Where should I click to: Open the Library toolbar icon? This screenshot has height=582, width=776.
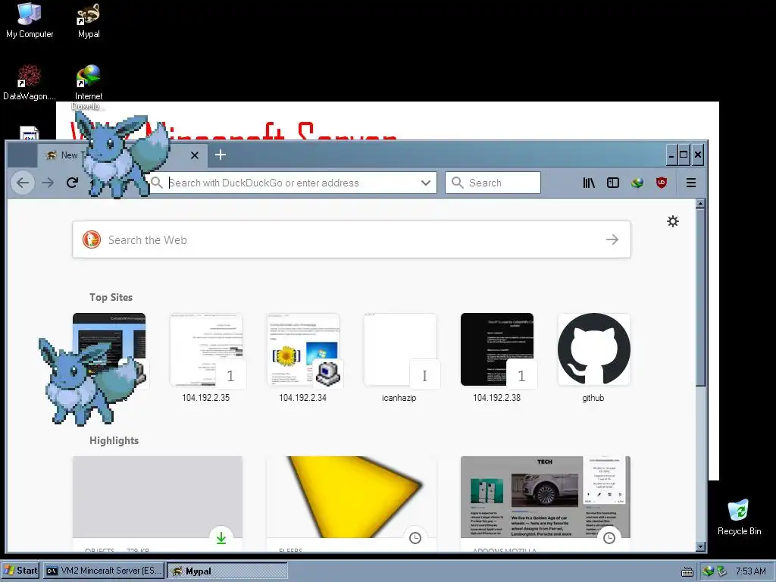tap(588, 183)
